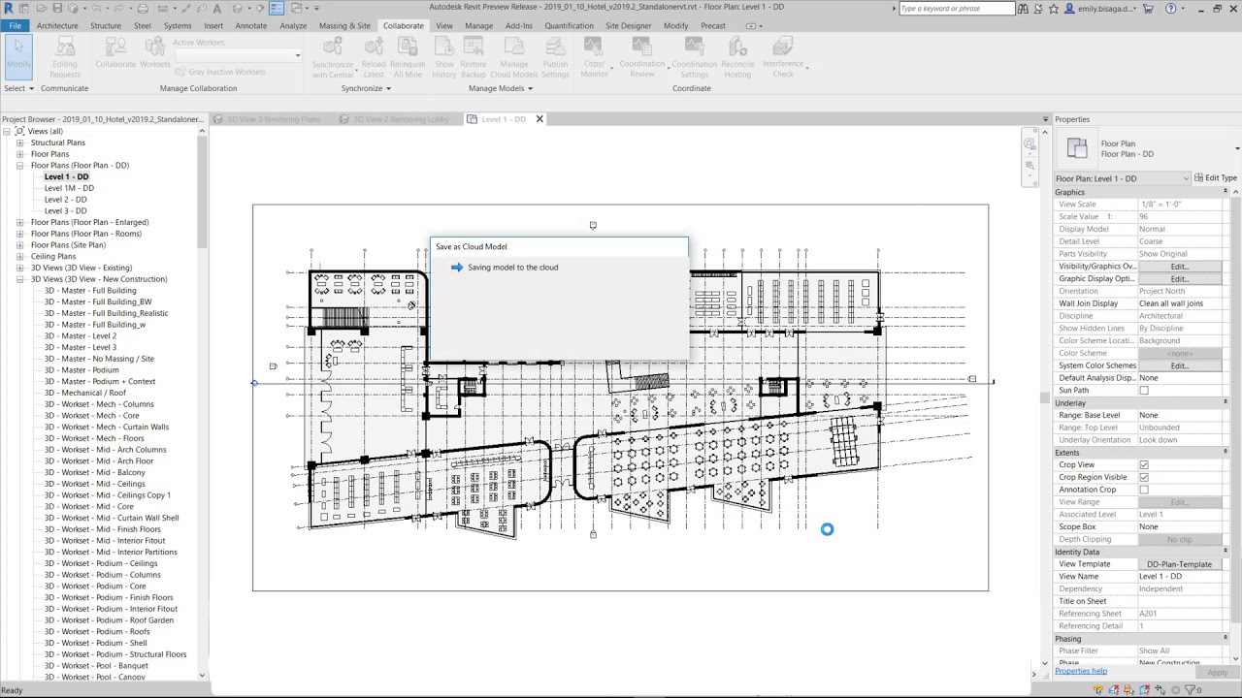1242x698 pixels.
Task: Collapse the Floor Plans (Floor Plan - DD) branch
Action: (x=21, y=165)
